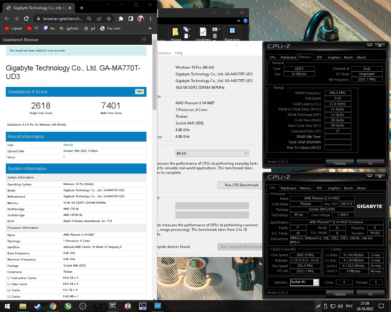
Task: Switch to Bench tab in lower CPU-Z
Action: point(348,188)
